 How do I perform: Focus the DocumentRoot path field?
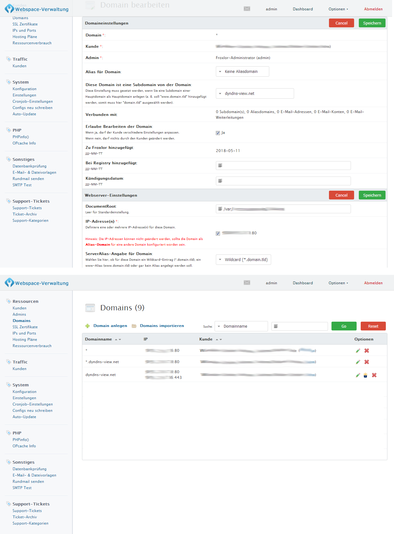(283, 209)
